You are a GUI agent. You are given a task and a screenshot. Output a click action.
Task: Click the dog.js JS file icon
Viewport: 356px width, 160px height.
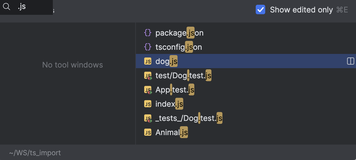tap(147, 61)
